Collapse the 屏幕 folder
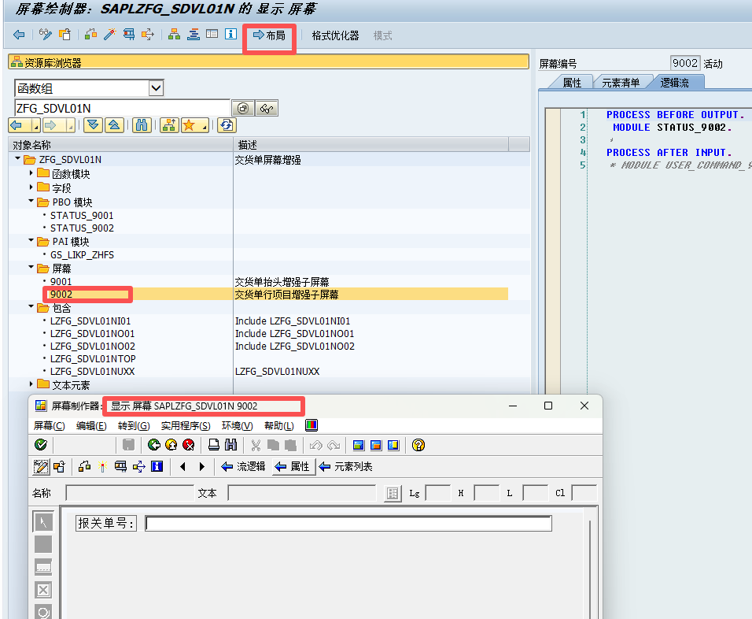This screenshot has width=752, height=619. click(x=31, y=267)
